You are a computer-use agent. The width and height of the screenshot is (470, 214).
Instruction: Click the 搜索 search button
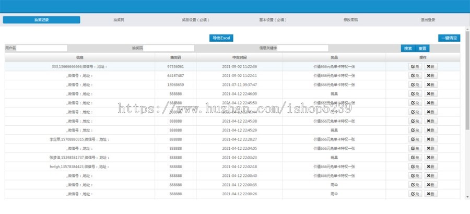click(408, 48)
